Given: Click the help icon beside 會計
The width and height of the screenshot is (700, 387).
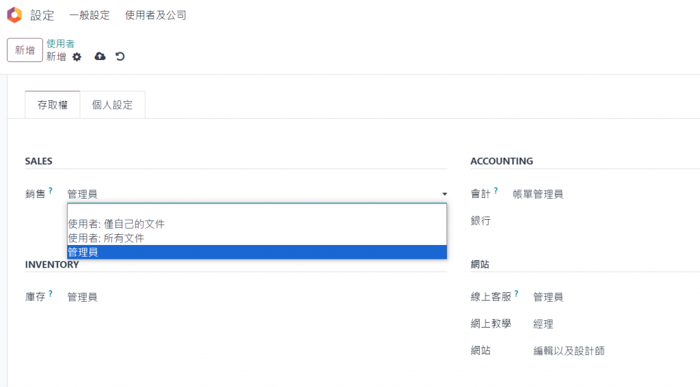Looking at the screenshot, I should (x=496, y=191).
